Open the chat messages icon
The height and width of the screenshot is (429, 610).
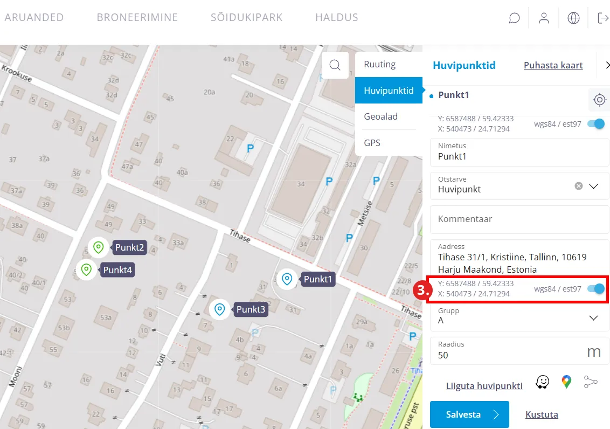[514, 18]
